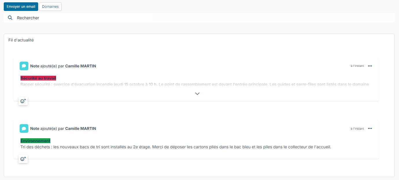Click the Fil d'actualité section heading
Viewport: 399px width, 180px height.
click(x=21, y=40)
